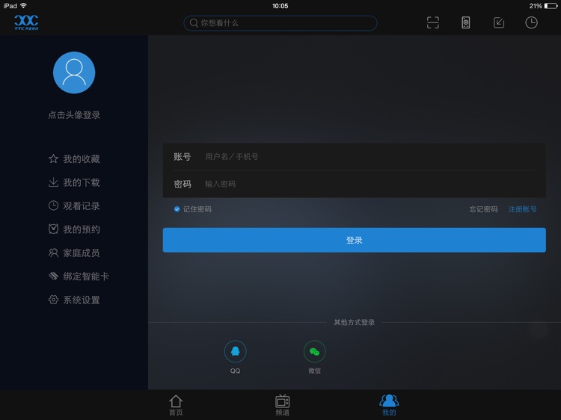Switch to 首页 home tab
This screenshot has height=420, width=561.
pyautogui.click(x=176, y=405)
